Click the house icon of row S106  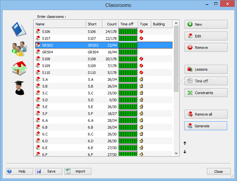(38, 31)
